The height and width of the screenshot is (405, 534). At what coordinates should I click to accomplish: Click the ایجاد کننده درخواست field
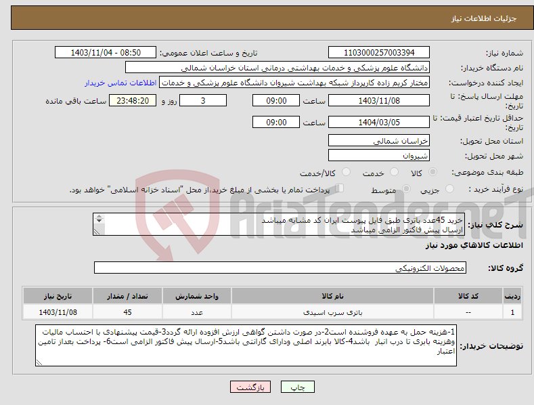pyautogui.click(x=294, y=83)
